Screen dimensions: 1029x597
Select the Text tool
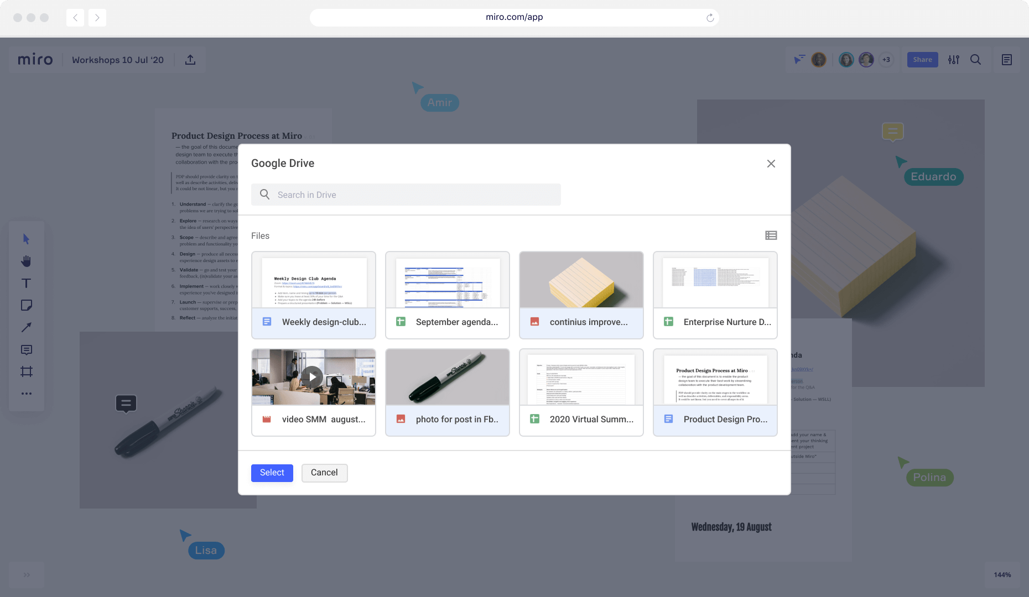pos(26,283)
